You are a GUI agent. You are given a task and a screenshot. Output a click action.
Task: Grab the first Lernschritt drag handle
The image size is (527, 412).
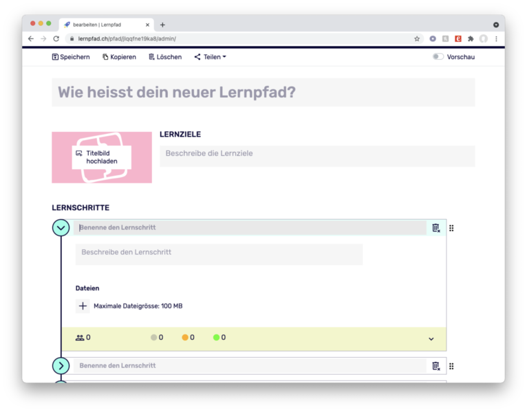pos(451,228)
